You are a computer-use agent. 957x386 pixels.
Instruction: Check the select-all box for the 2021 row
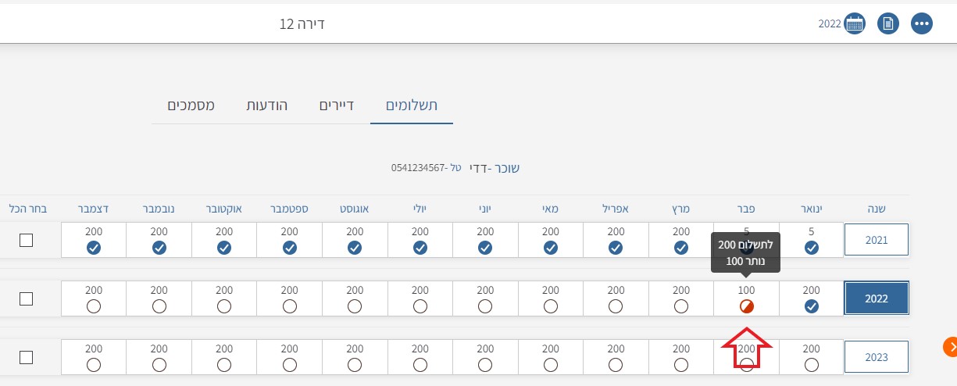[x=26, y=241]
